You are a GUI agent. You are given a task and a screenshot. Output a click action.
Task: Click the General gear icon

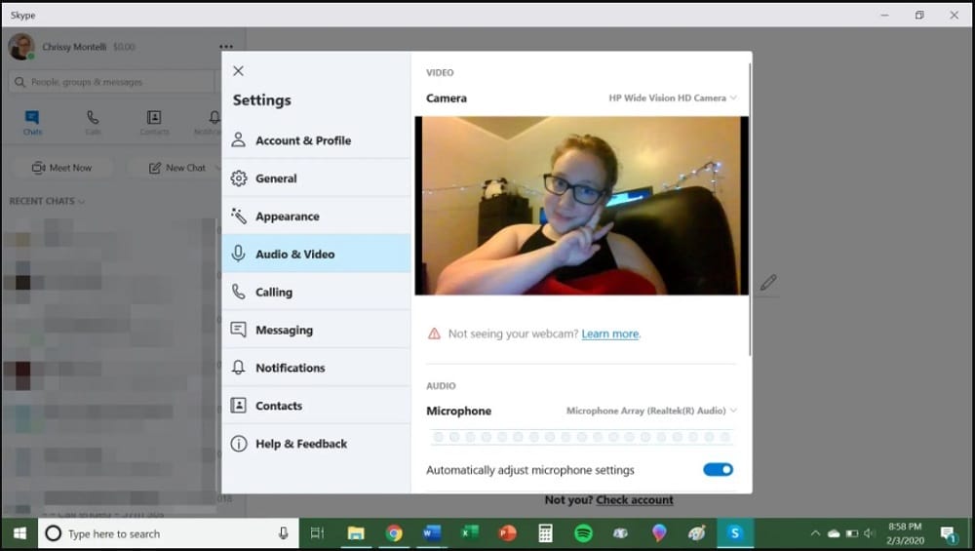[238, 178]
